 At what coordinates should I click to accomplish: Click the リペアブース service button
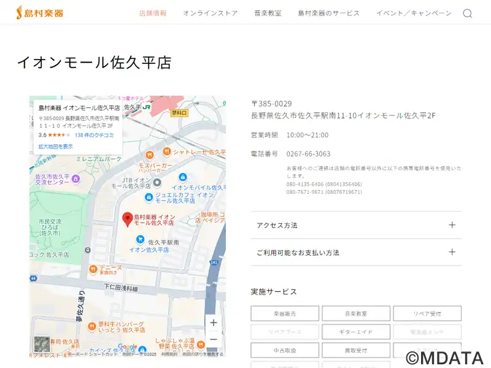285,332
